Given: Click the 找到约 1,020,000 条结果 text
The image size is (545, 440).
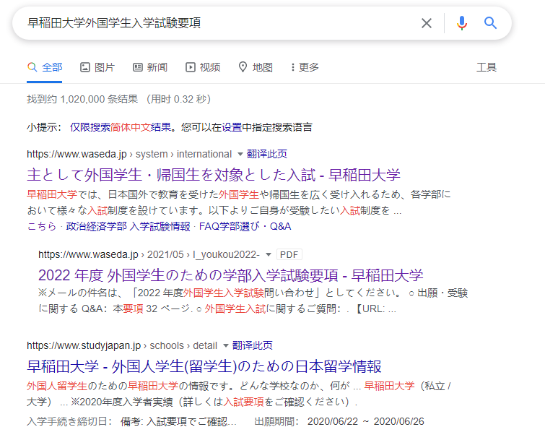Looking at the screenshot, I should (x=82, y=99).
